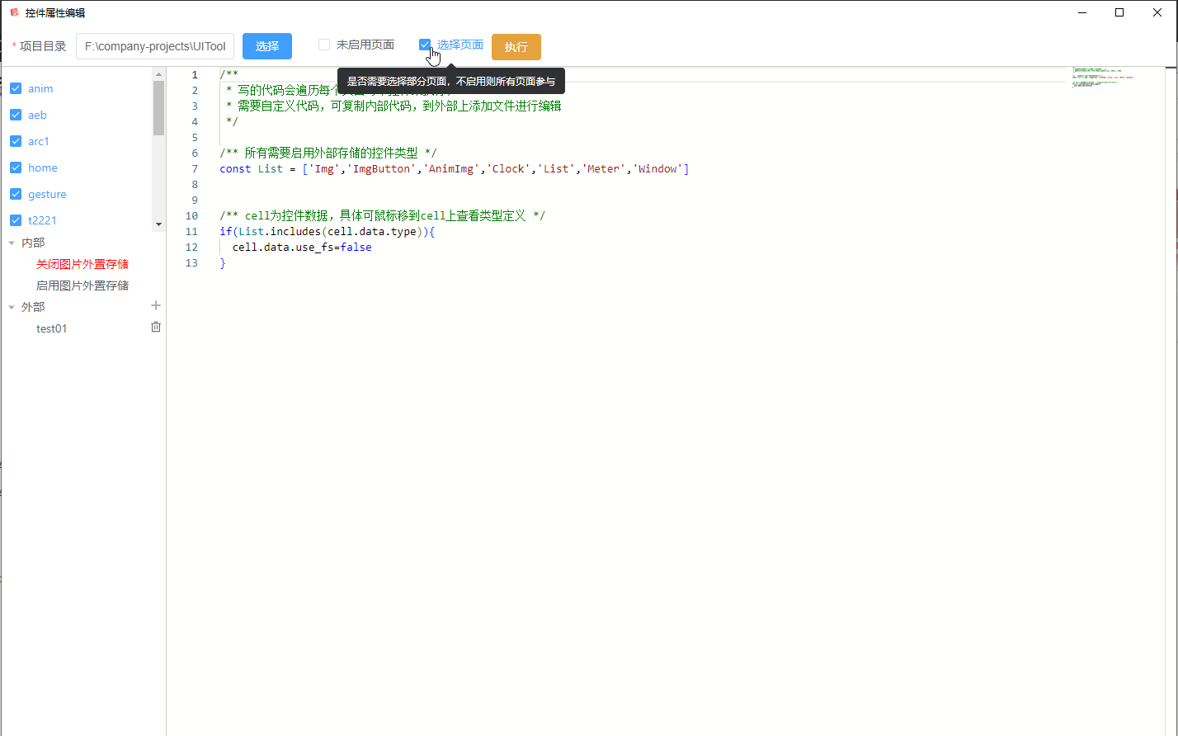1178x736 pixels.
Task: Select 关闭图片外置存储 script
Action: tap(82, 264)
